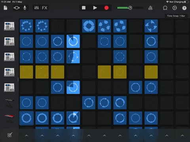Tap the status bar Wi-Fi icon
This screenshot has width=190, height=142.
point(167,2)
